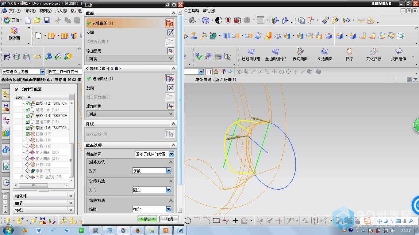Toggle the suppression box for 扩大曲面 (20)
Image resolution: width=419 pixels, height=235 pixels.
coord(28,152)
